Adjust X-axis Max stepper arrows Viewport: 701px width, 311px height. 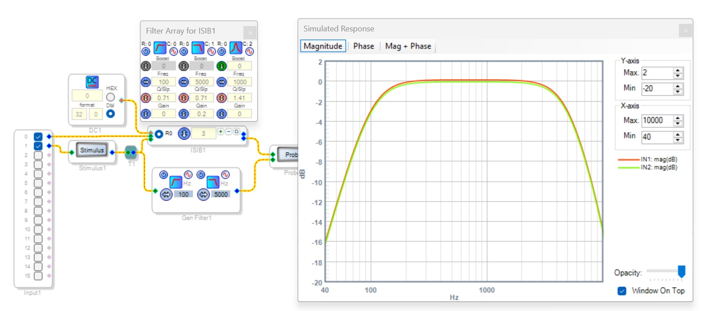click(x=678, y=121)
